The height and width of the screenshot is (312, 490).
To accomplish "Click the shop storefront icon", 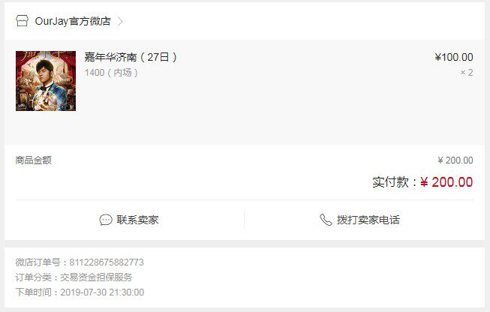I will pyautogui.click(x=22, y=21).
